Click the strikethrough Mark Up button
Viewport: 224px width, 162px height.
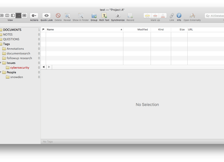(x=155, y=16)
